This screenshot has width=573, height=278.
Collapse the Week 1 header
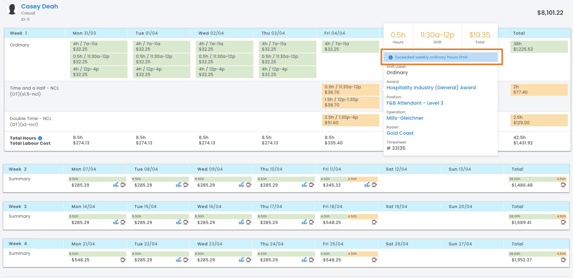[18, 33]
